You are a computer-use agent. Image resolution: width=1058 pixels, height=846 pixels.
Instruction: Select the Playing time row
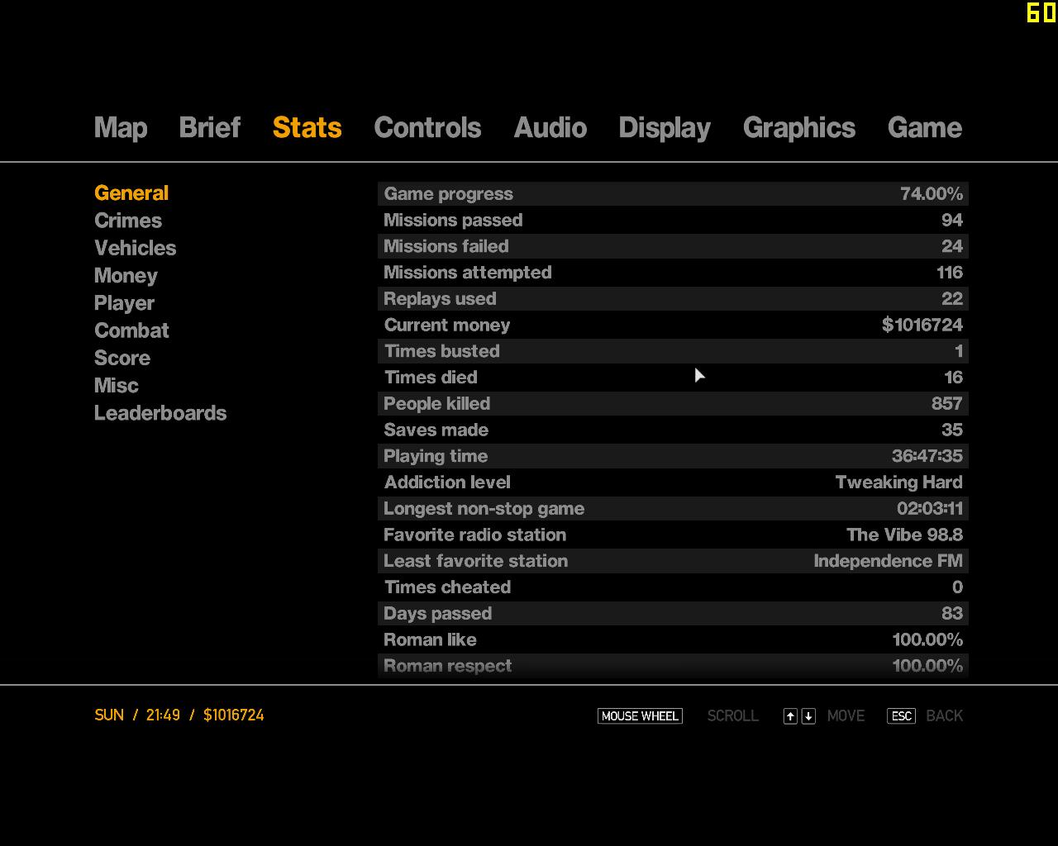673,456
